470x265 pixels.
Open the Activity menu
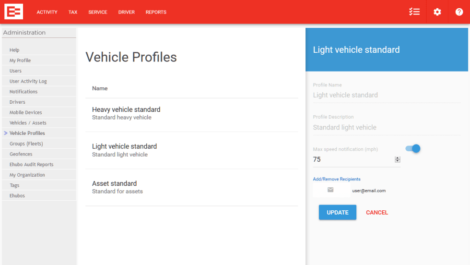tap(47, 12)
